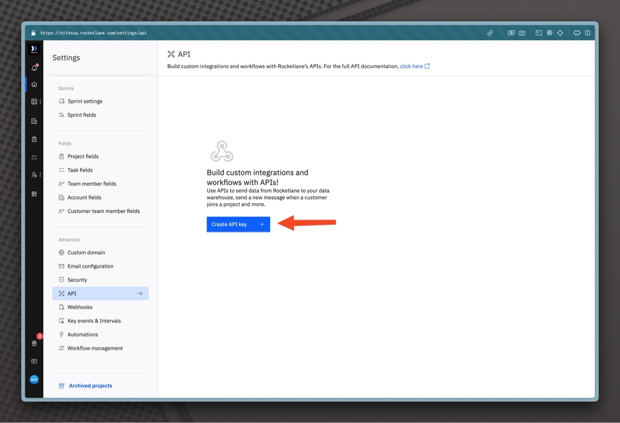Click the Create API key button
This screenshot has height=423, width=620.
[238, 224]
